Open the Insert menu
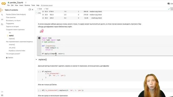The width and height of the screenshot is (173, 97). point(21,5)
